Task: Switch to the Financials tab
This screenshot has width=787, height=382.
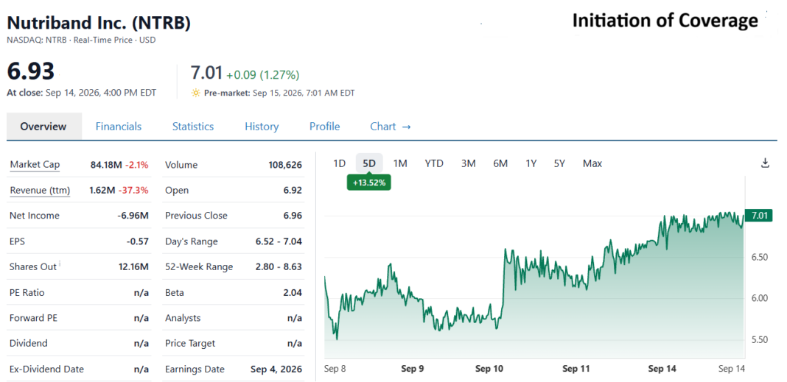Action: pyautogui.click(x=119, y=127)
